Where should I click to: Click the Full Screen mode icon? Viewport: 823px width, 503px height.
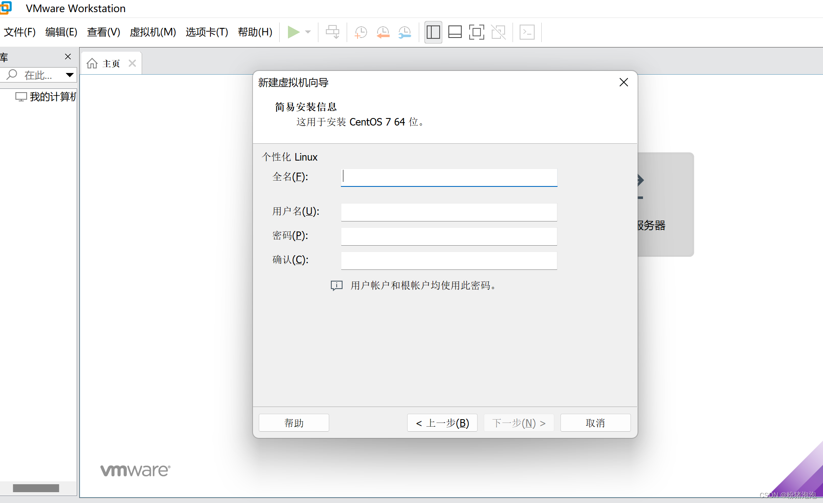[x=476, y=32]
